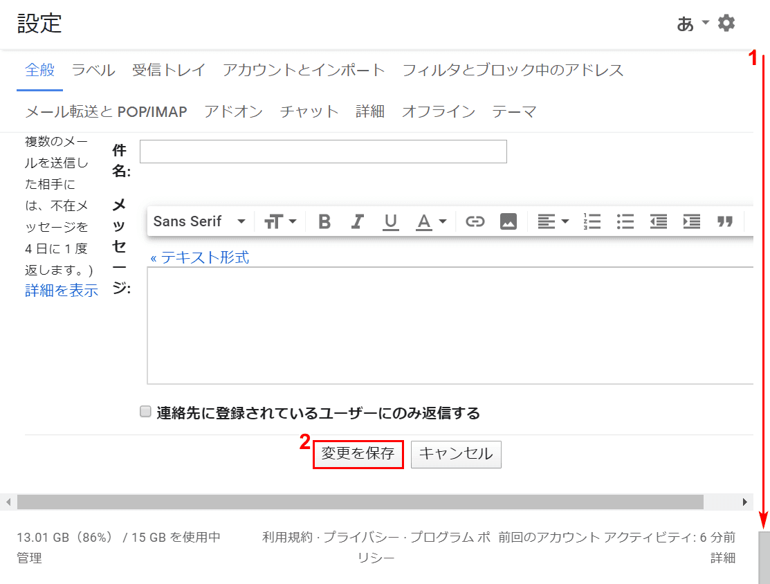
Task: Check the reply only to contacts checkbox
Action: 145,412
